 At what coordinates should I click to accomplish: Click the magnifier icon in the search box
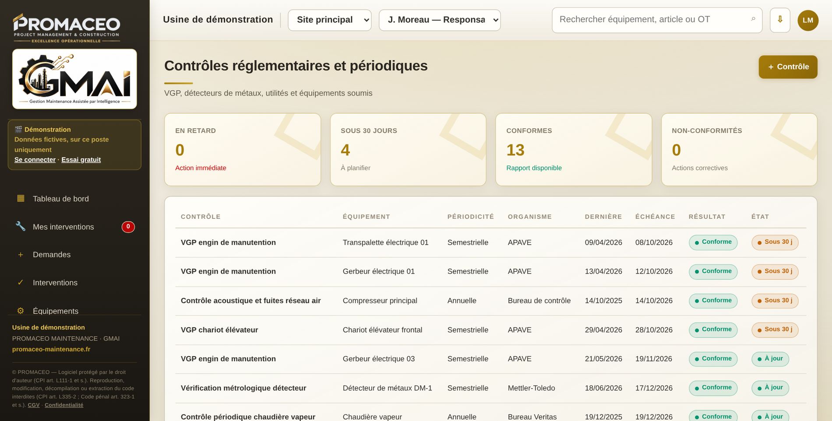tap(753, 19)
